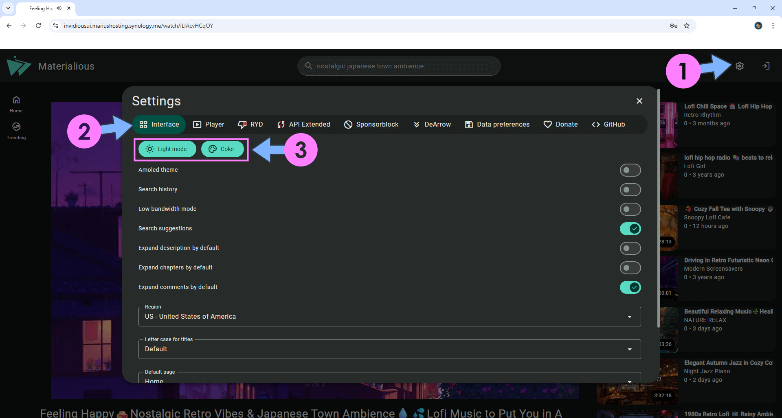Toggle Low bandwidth mode on

pos(630,209)
